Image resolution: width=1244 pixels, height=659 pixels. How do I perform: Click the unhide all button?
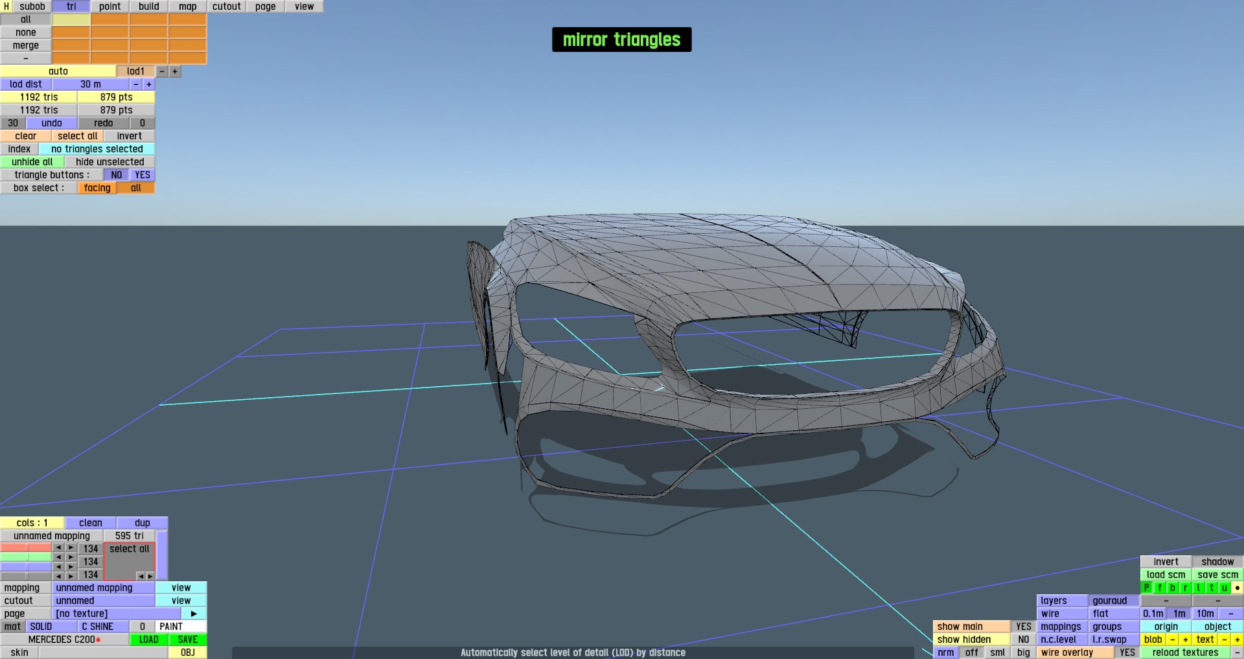click(x=32, y=162)
